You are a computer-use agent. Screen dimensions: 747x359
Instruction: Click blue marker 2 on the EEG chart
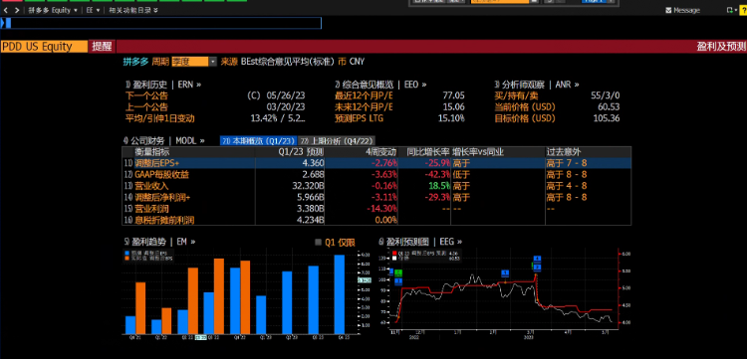(x=537, y=268)
